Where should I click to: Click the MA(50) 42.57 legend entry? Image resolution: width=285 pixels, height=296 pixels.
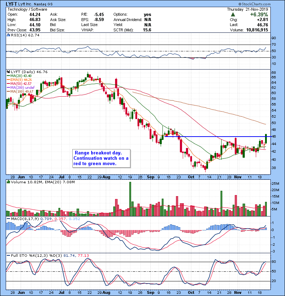click(19, 83)
